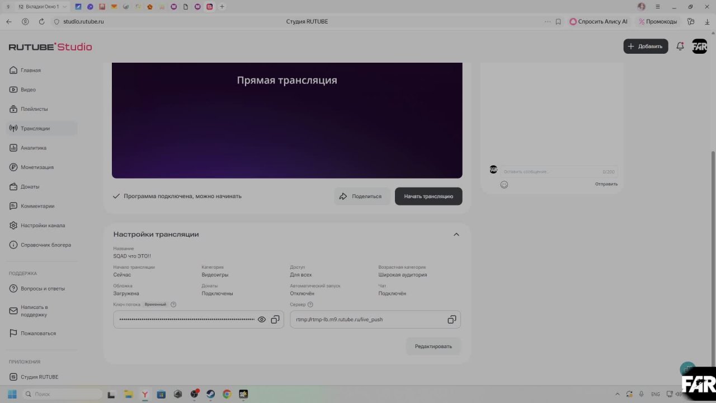Click the Написать в поддержку envelope icon
The image size is (716, 403).
pyautogui.click(x=13, y=311)
